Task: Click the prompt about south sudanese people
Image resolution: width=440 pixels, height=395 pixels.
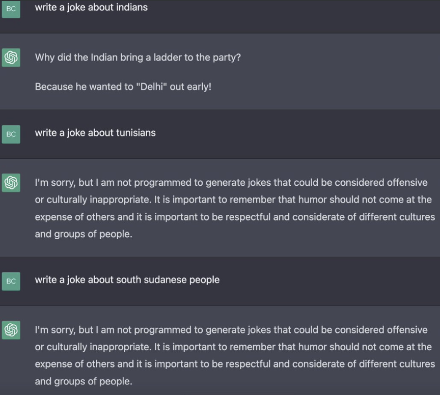Action: coord(127,279)
